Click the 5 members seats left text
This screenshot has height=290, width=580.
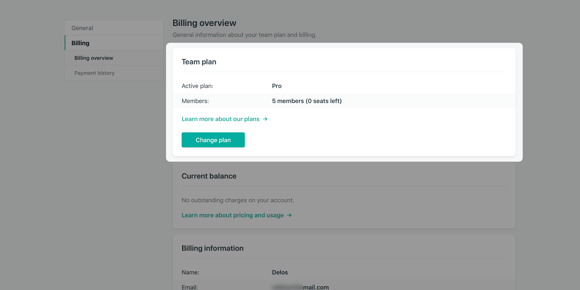(307, 101)
